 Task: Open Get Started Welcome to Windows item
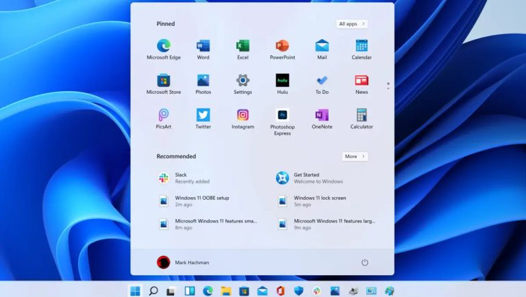coord(310,178)
